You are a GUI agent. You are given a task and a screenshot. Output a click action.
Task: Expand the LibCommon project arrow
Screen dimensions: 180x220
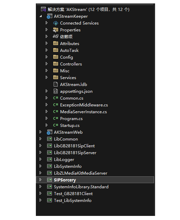[x=40, y=139]
